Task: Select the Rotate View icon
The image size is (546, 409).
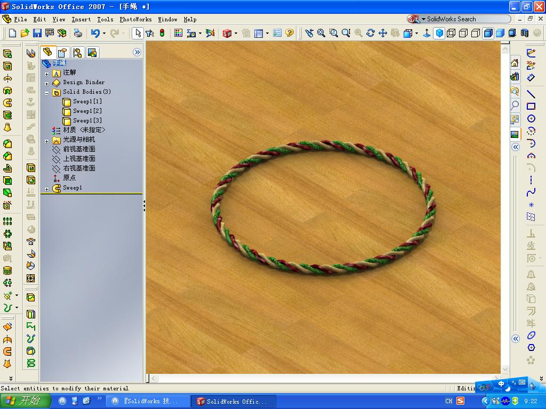Action: 371,33
